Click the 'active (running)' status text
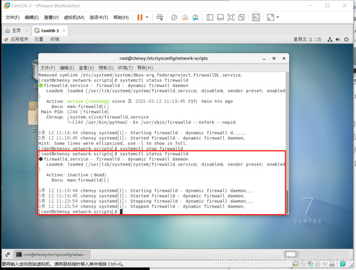This screenshot has width=356, height=270. pos(88,101)
